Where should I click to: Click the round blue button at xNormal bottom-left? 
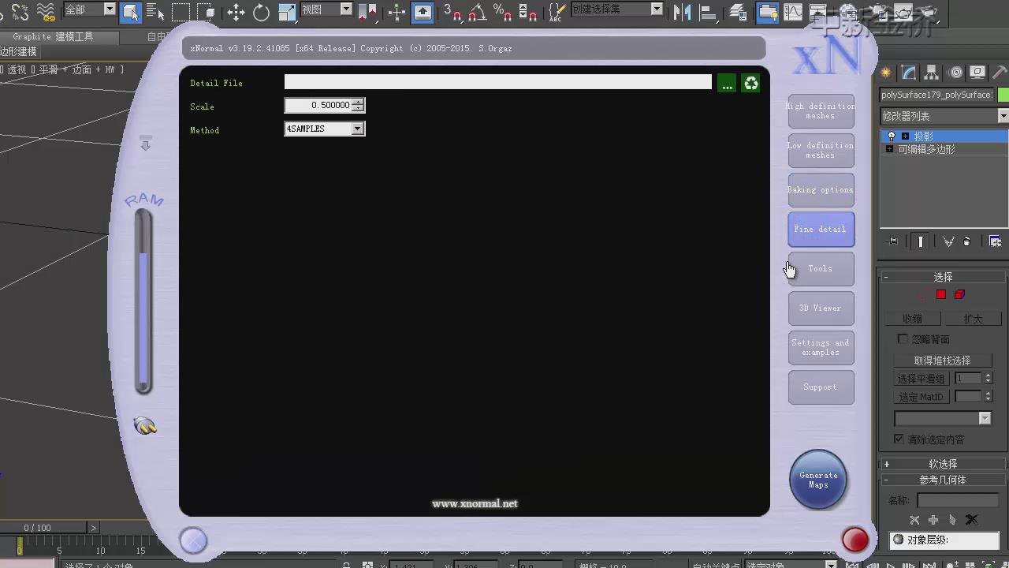pos(193,540)
